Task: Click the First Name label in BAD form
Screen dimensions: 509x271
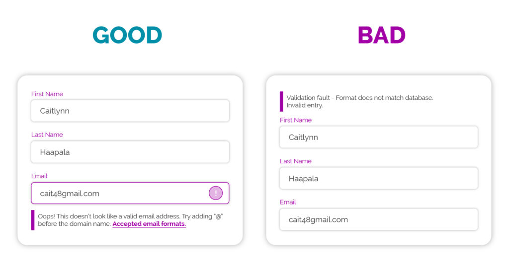Action: (x=296, y=120)
